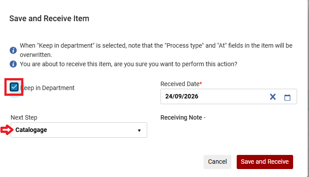Open the calendar date picker icon
The image size is (309, 177).
click(287, 97)
